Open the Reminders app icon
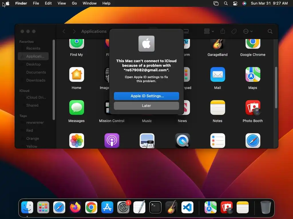 point(217,140)
